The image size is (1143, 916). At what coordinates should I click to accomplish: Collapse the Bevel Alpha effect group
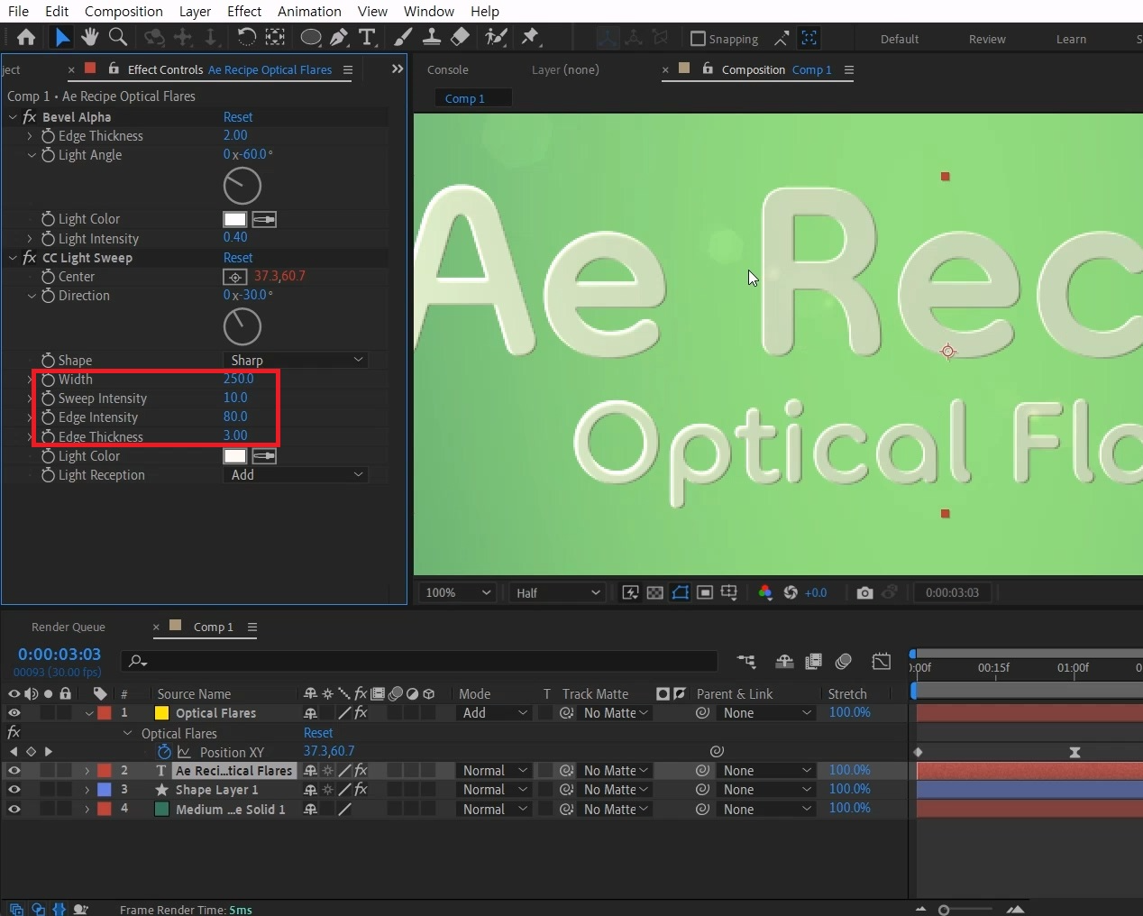point(13,117)
